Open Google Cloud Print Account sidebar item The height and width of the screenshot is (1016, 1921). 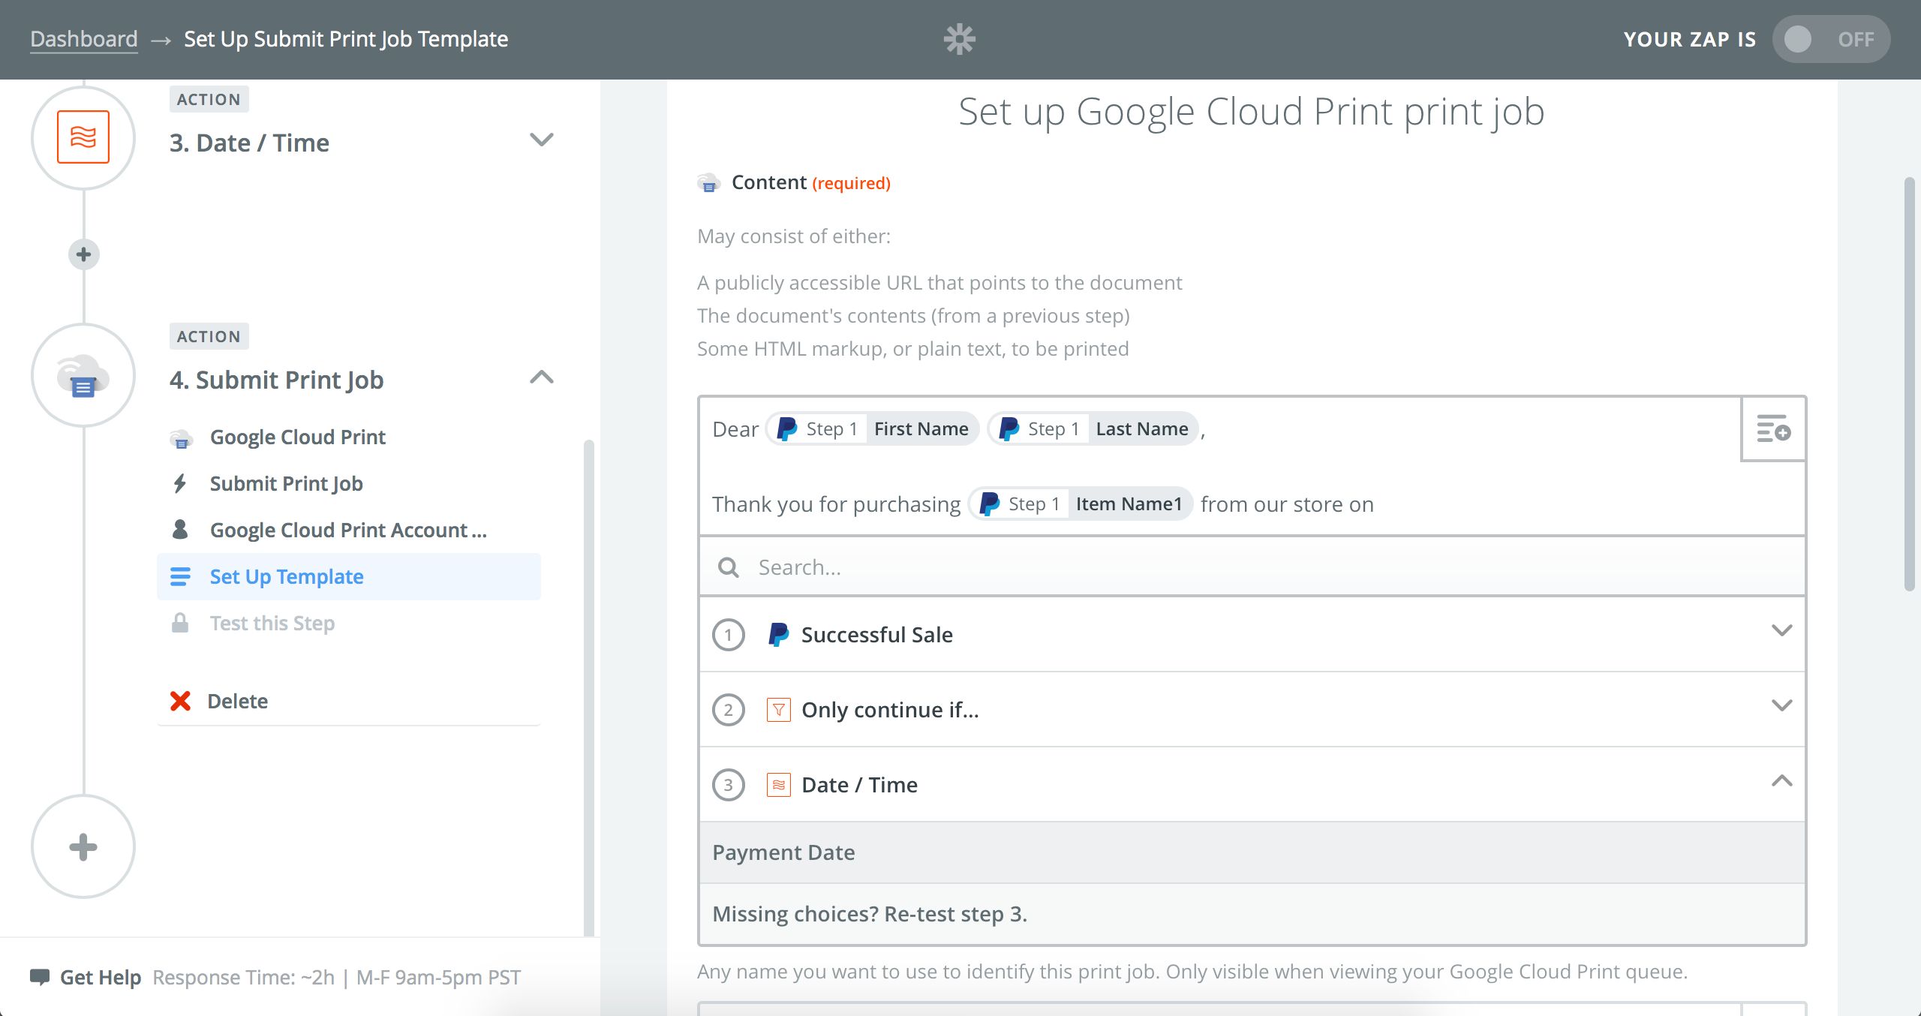[x=347, y=530]
